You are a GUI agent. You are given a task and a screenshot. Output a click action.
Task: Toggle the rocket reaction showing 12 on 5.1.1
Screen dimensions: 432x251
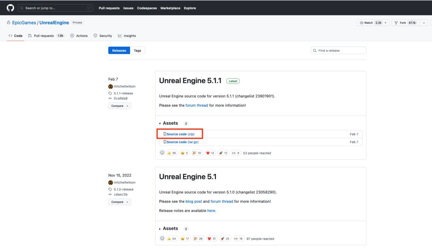[223, 153]
